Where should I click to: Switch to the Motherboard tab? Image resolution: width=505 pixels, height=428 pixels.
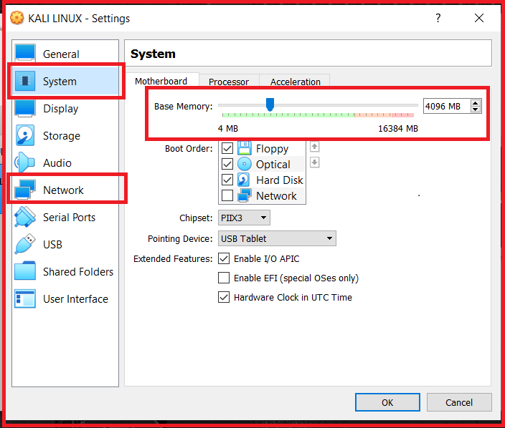pyautogui.click(x=161, y=82)
